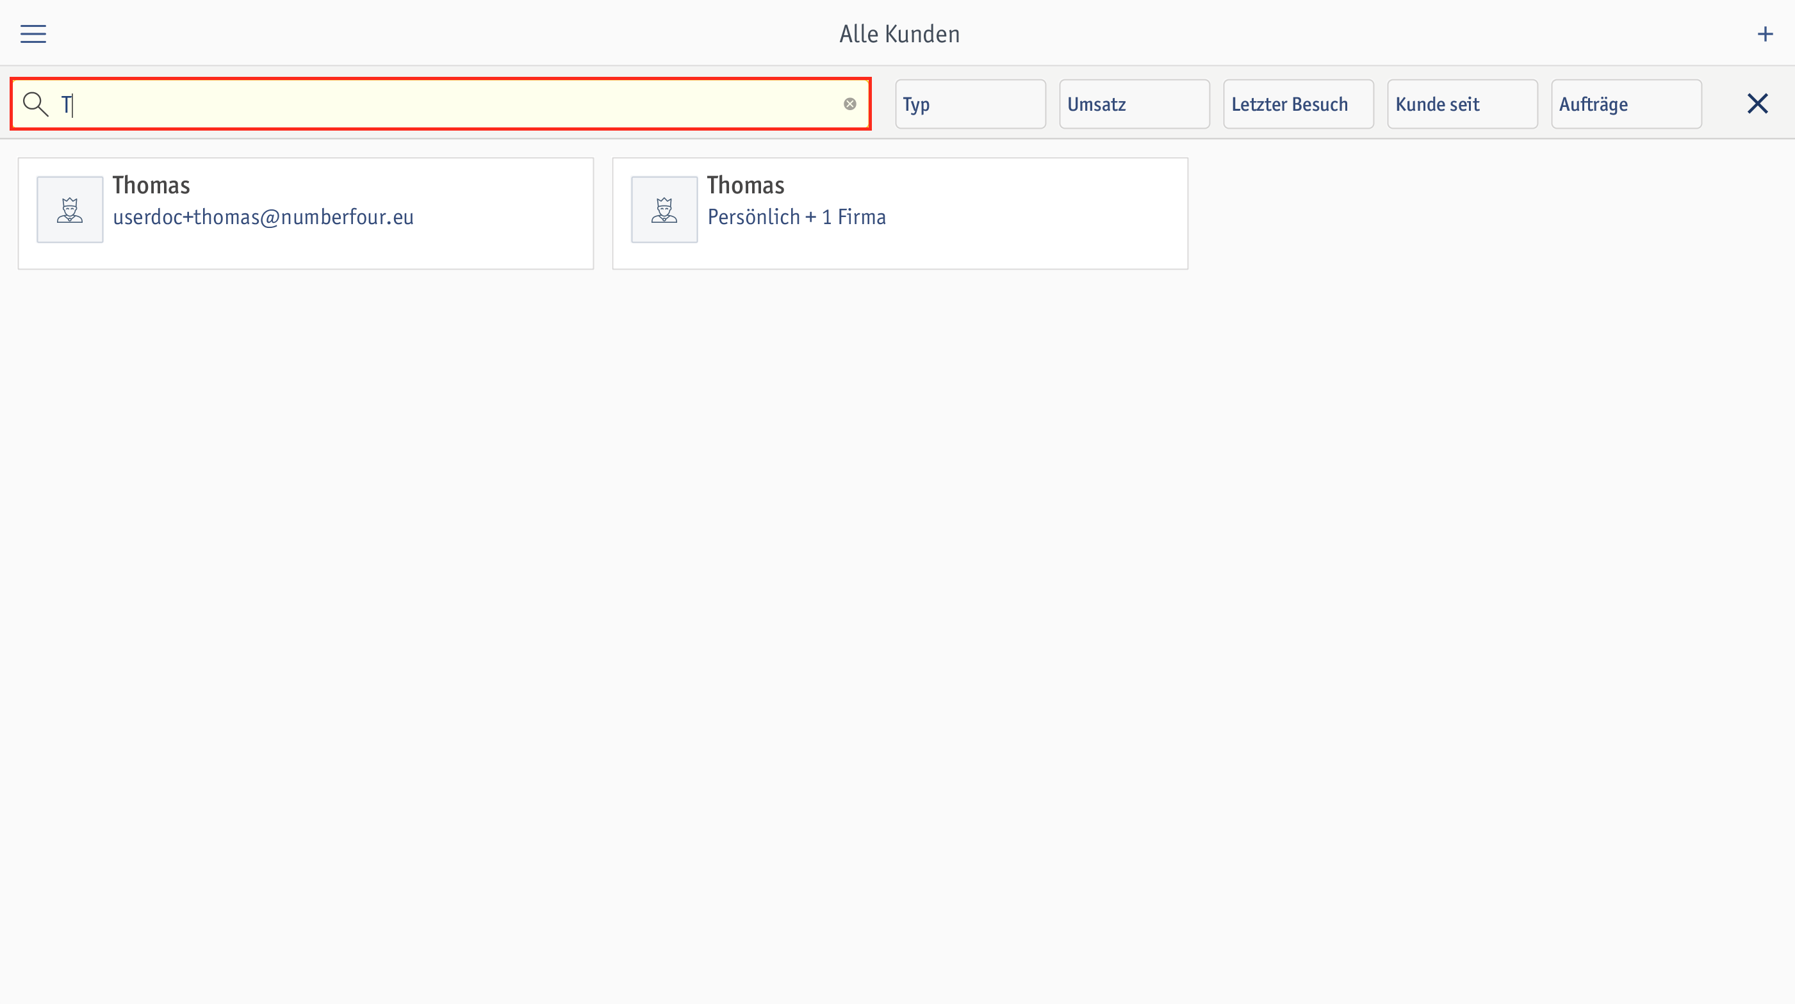1795x1004 pixels.
Task: Open userdoc+thomas@numberfour.eu customer entry
Action: (x=305, y=213)
